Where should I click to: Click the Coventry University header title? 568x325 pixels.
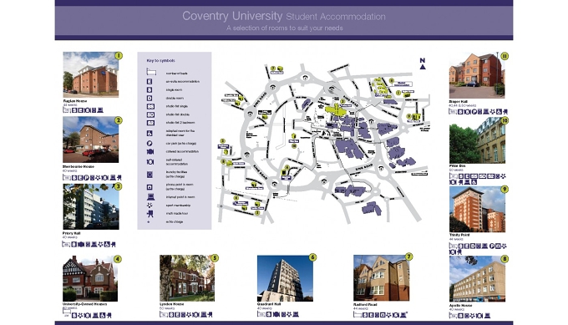(232, 16)
